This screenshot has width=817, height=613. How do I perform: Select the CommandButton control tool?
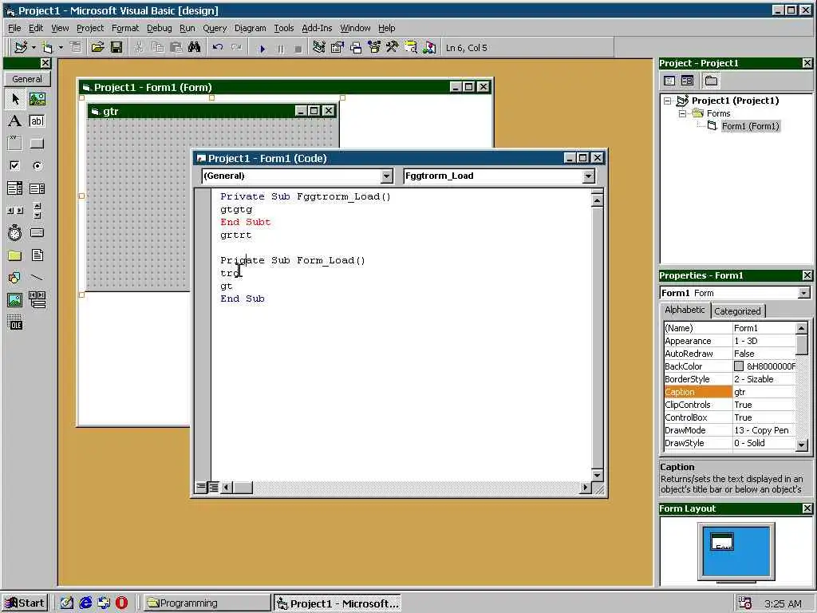(37, 144)
